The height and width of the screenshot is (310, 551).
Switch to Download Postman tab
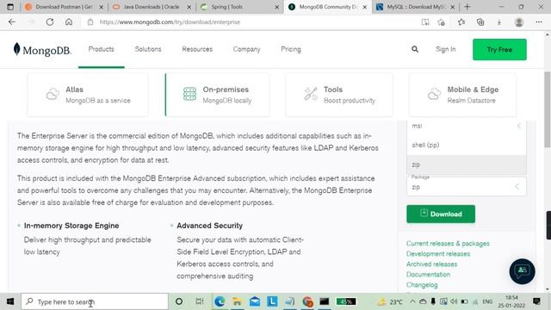[64, 7]
